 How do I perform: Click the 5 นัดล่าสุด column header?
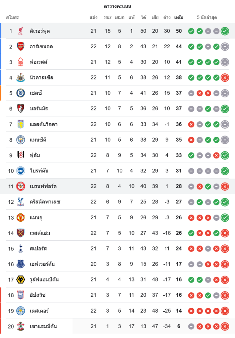click(207, 17)
